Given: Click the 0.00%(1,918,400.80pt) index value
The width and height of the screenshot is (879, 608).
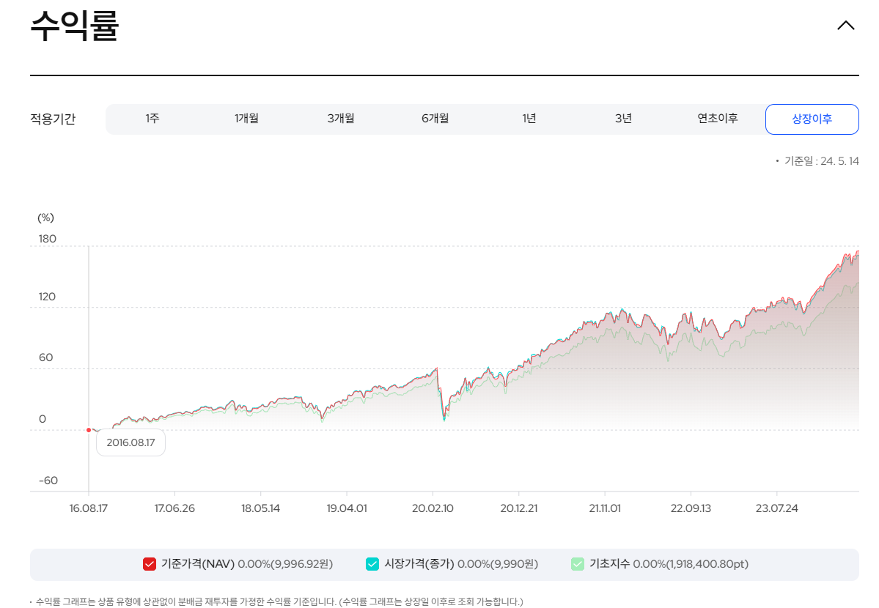Looking at the screenshot, I should (x=691, y=564).
